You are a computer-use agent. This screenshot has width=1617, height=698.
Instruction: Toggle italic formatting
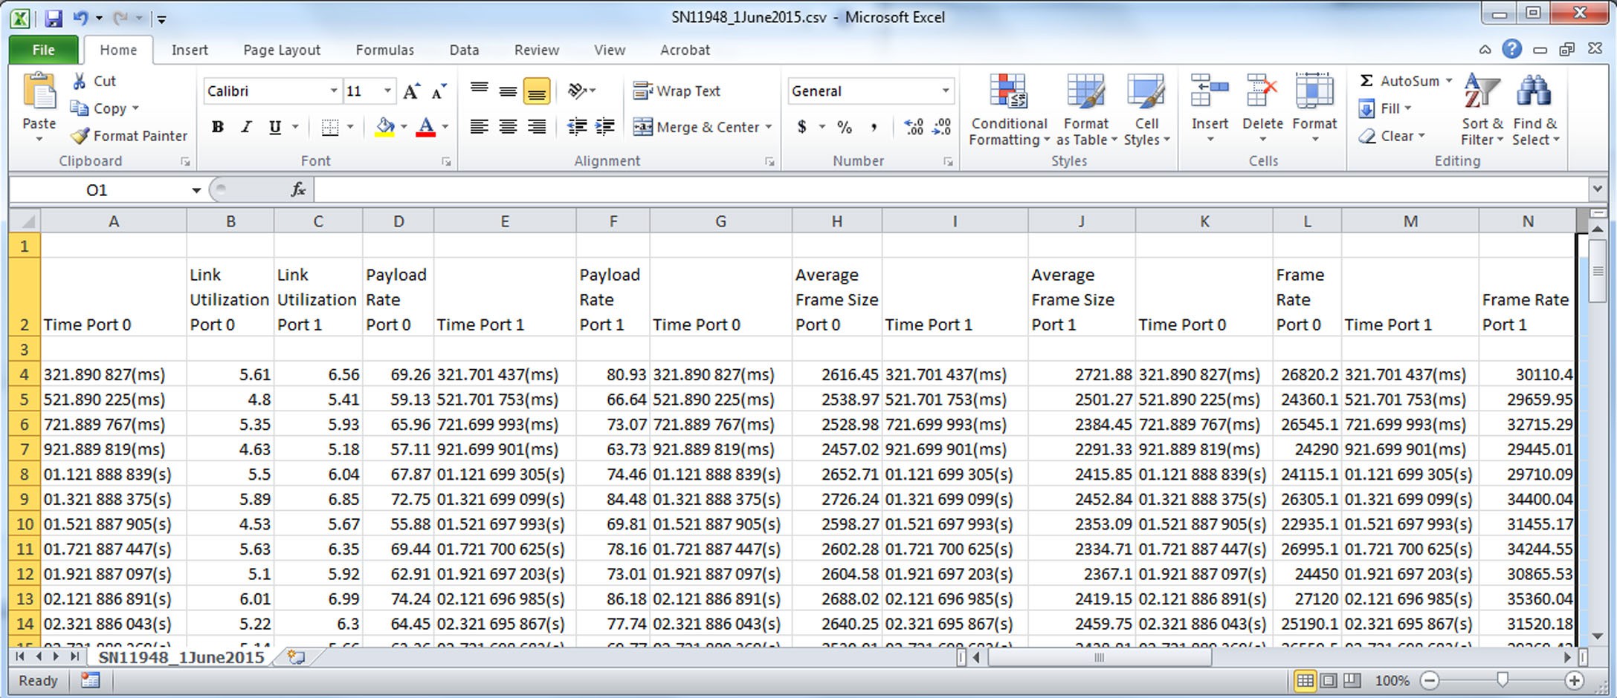click(246, 127)
